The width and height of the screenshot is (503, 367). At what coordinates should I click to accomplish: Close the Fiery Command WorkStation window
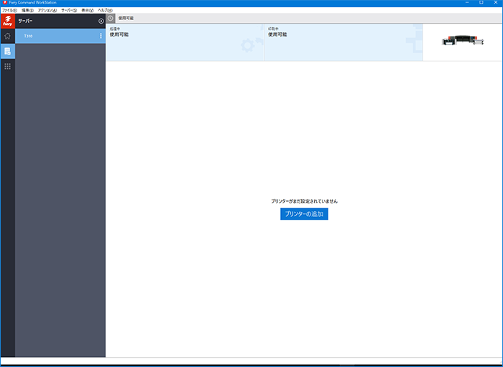[495, 3]
